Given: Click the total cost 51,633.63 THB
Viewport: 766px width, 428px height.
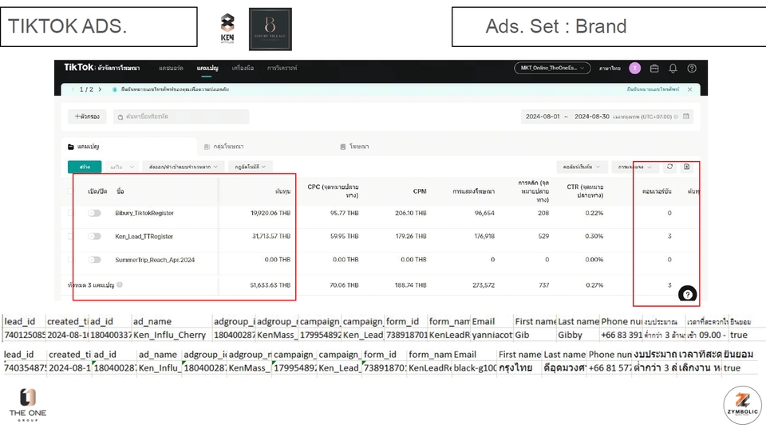Looking at the screenshot, I should [270, 285].
